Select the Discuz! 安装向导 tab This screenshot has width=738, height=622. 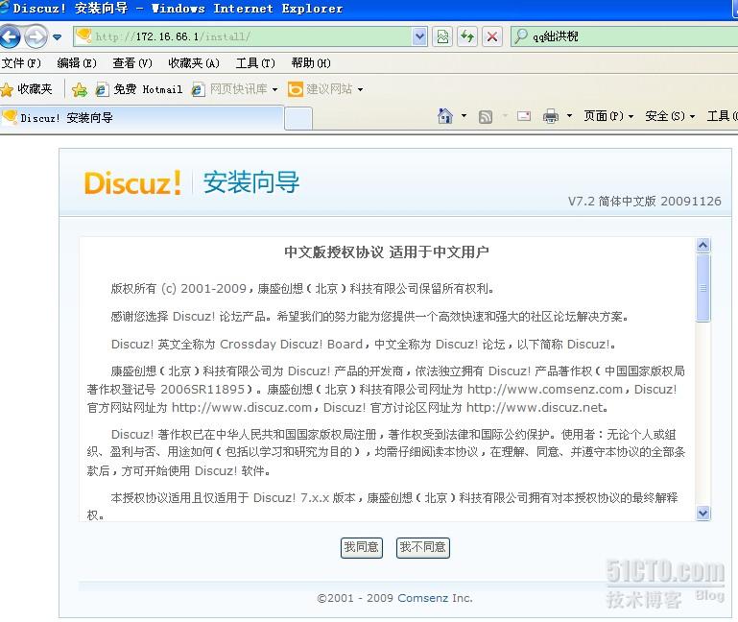pos(141,118)
